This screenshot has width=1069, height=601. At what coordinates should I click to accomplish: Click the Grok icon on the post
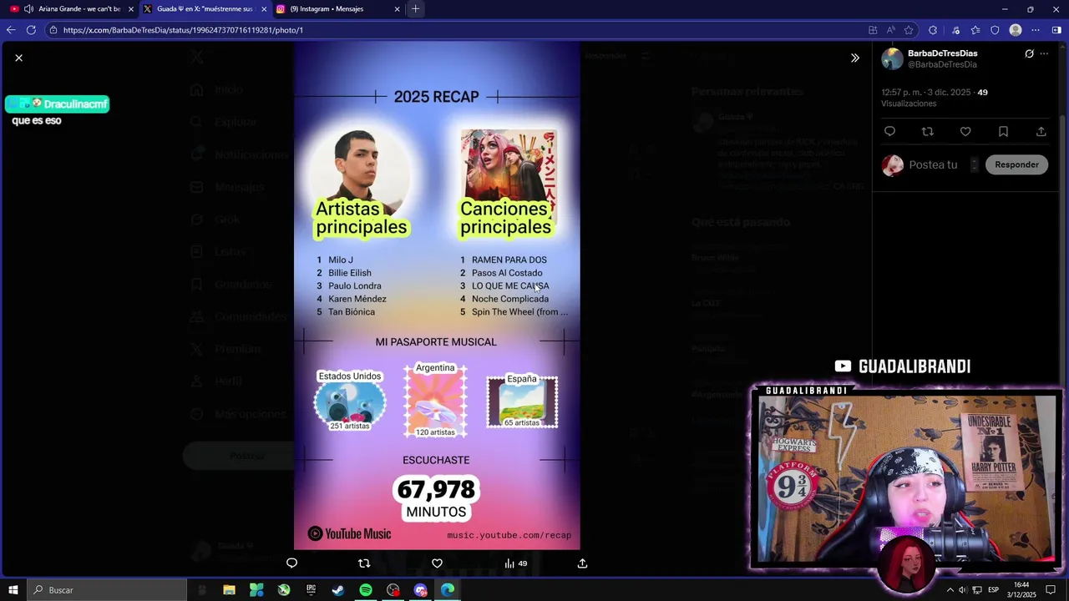tap(1029, 53)
